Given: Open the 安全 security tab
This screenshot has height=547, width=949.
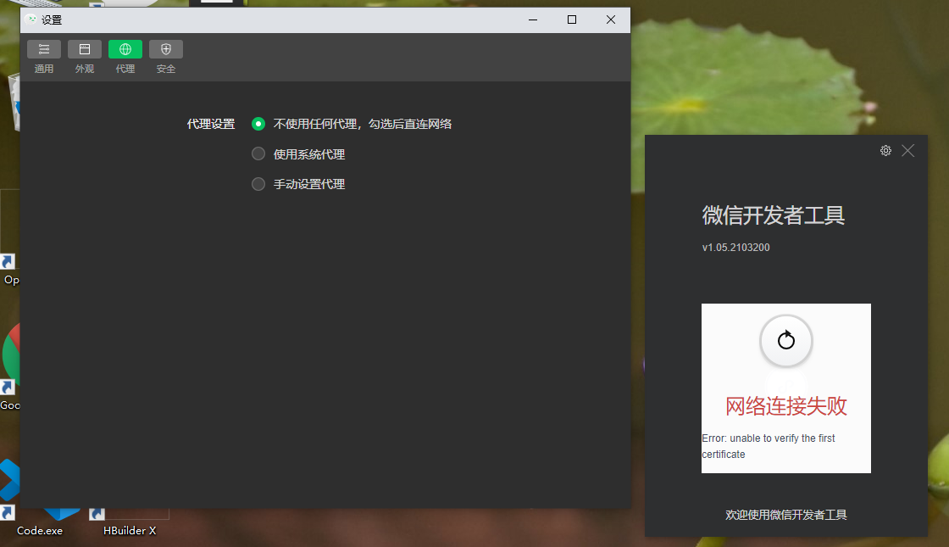Looking at the screenshot, I should click(166, 58).
